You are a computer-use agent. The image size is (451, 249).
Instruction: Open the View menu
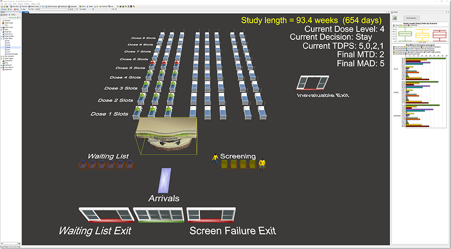(x=10, y=4)
